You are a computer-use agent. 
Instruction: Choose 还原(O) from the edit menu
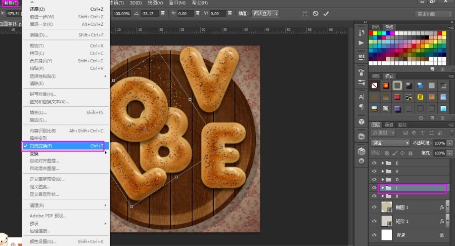[x=66, y=9]
